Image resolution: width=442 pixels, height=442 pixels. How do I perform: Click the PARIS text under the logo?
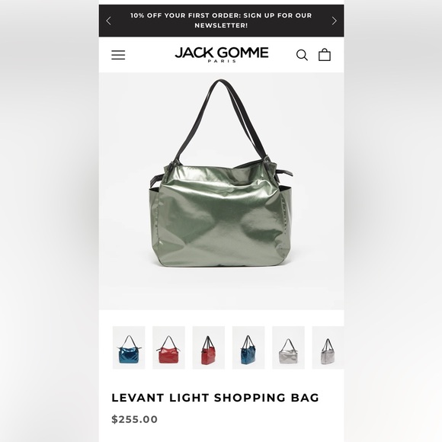[222, 61]
